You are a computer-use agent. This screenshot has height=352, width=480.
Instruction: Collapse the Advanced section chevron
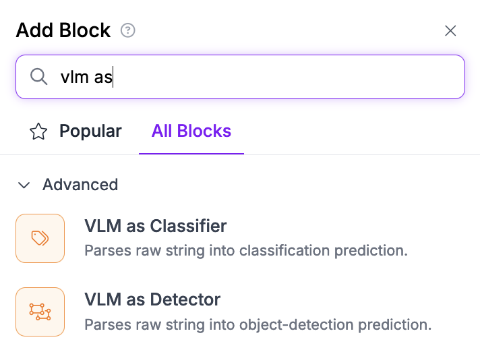click(24, 185)
